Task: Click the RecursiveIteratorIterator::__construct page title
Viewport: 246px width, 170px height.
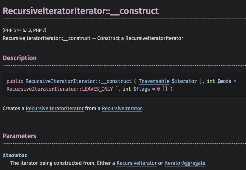Action: [81, 11]
